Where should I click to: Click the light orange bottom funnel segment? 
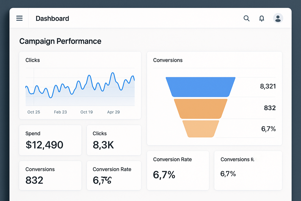click(x=201, y=129)
